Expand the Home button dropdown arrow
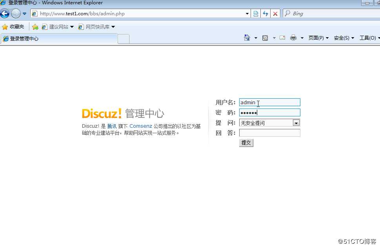The width and height of the screenshot is (380, 248). 256,38
